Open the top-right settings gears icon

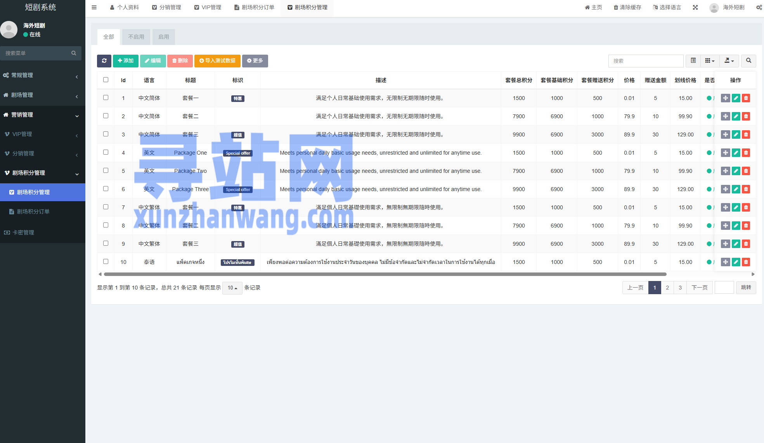(x=759, y=7)
